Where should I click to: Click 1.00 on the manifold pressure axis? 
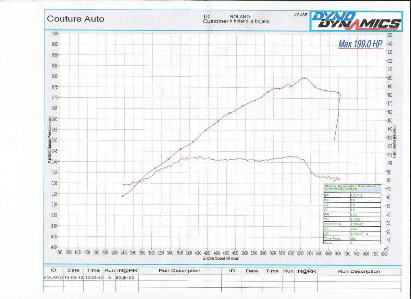(x=54, y=34)
